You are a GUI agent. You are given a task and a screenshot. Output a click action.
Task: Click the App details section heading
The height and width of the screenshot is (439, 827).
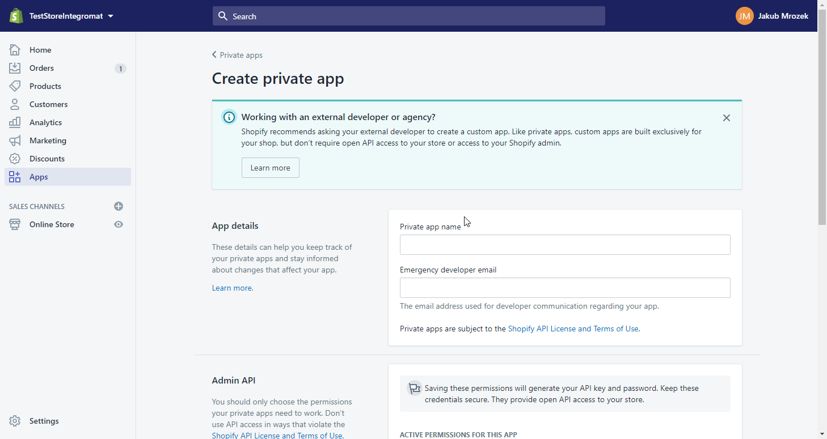point(235,225)
